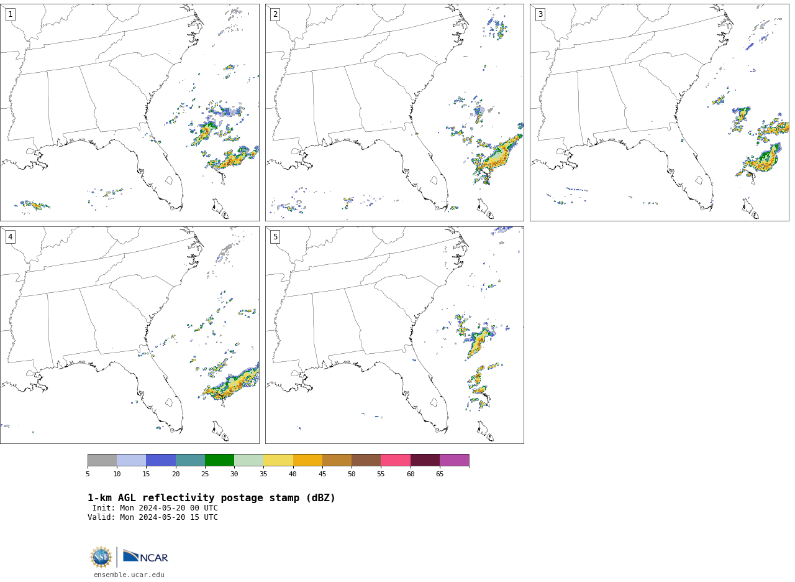
Task: Open ensemble member 1 reflectivity map
Action: coord(130,113)
